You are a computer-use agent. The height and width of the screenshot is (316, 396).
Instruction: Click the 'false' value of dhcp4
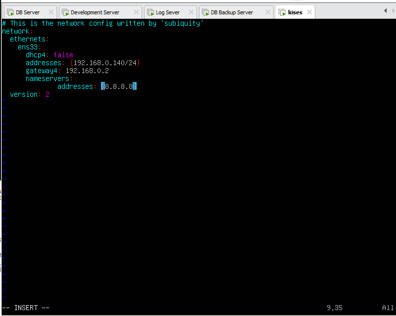63,55
